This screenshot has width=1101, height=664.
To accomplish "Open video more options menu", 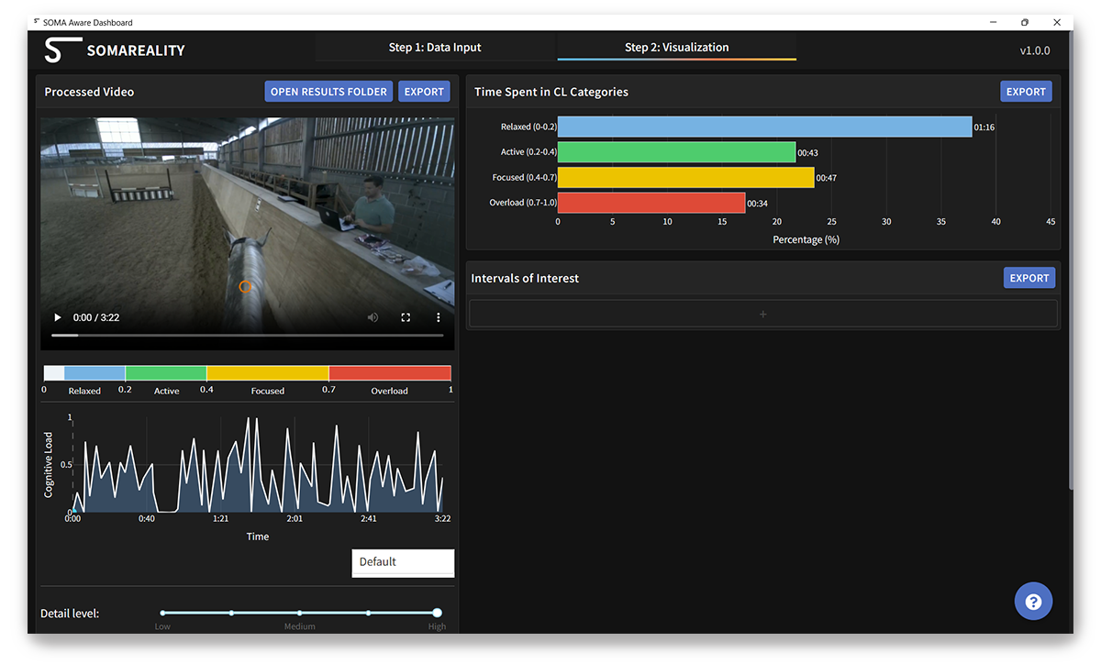I will click(x=439, y=317).
